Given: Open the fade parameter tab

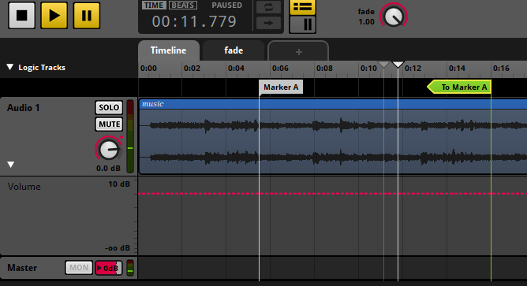Looking at the screenshot, I should point(234,50).
